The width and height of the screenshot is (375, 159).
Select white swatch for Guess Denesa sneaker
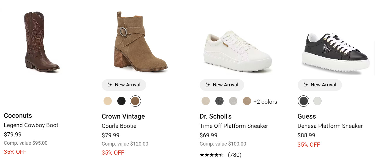click(317, 101)
